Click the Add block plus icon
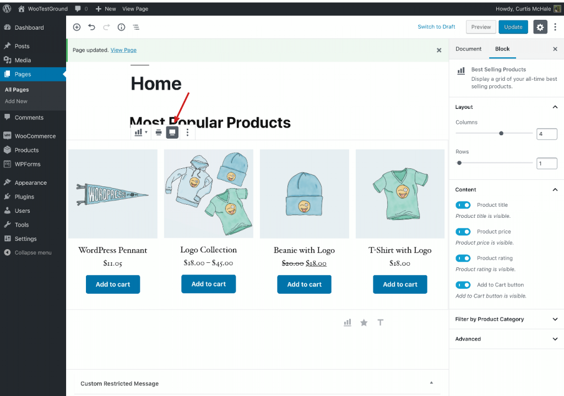 (x=77, y=27)
